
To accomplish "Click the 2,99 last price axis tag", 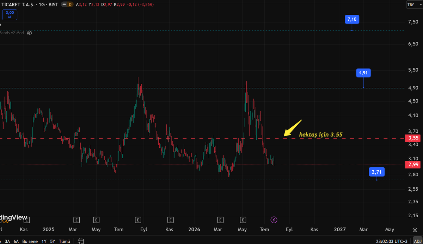I will point(413,165).
